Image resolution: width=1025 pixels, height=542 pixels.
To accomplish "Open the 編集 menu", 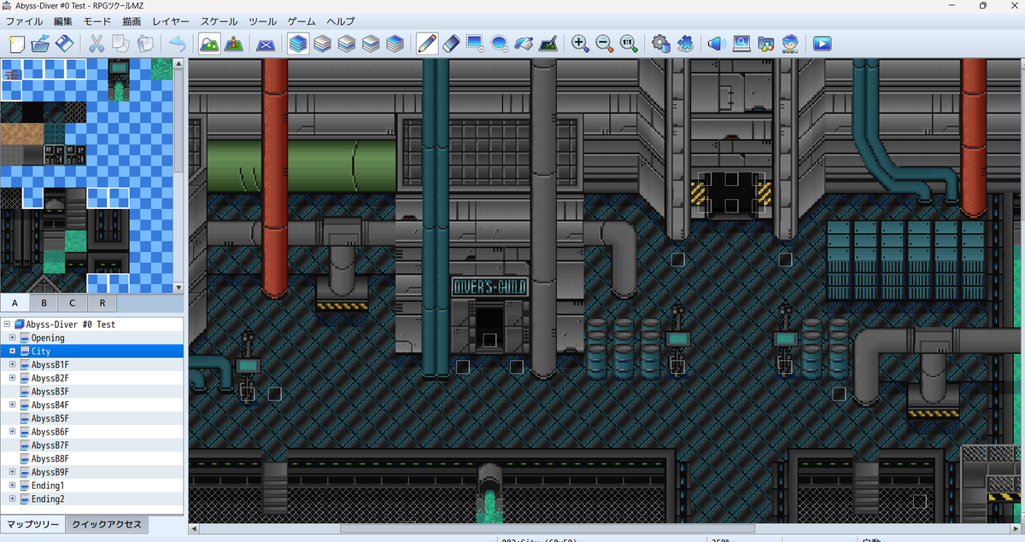I will click(63, 21).
